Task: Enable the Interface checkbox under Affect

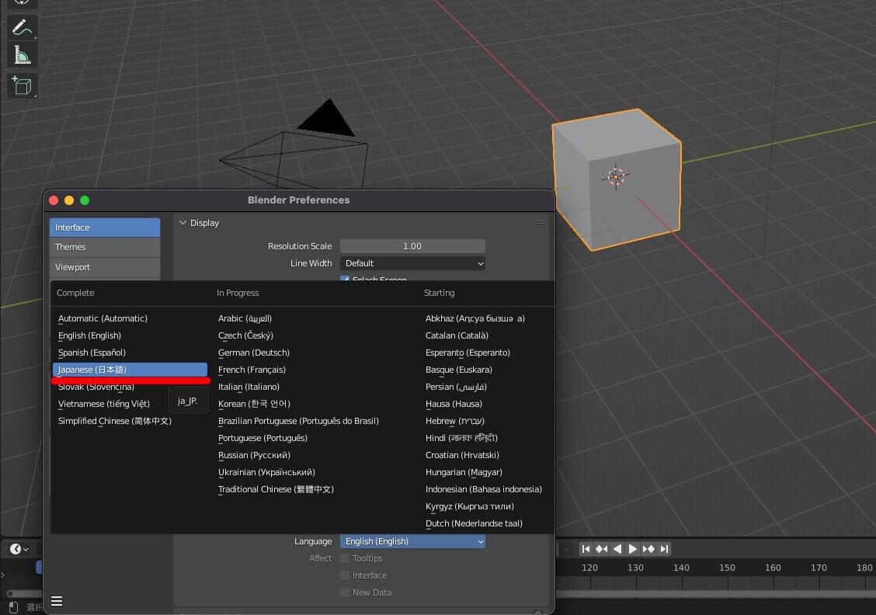Action: (x=344, y=575)
